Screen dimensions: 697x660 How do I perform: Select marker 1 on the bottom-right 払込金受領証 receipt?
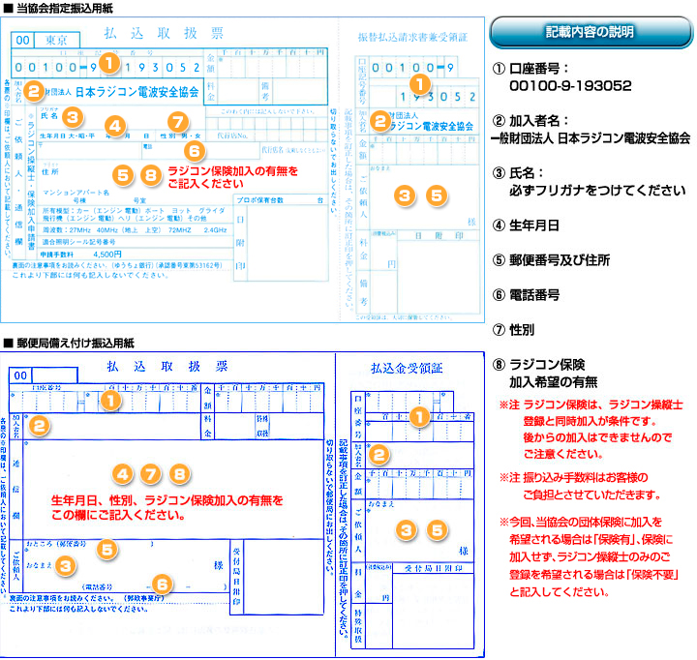[x=419, y=416]
